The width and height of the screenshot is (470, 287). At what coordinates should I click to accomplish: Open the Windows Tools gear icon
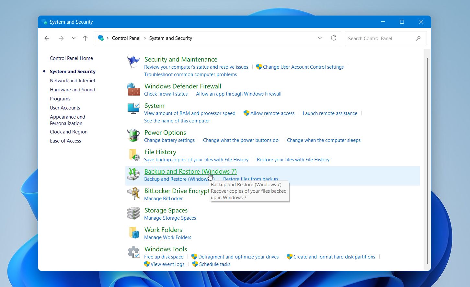[133, 252]
